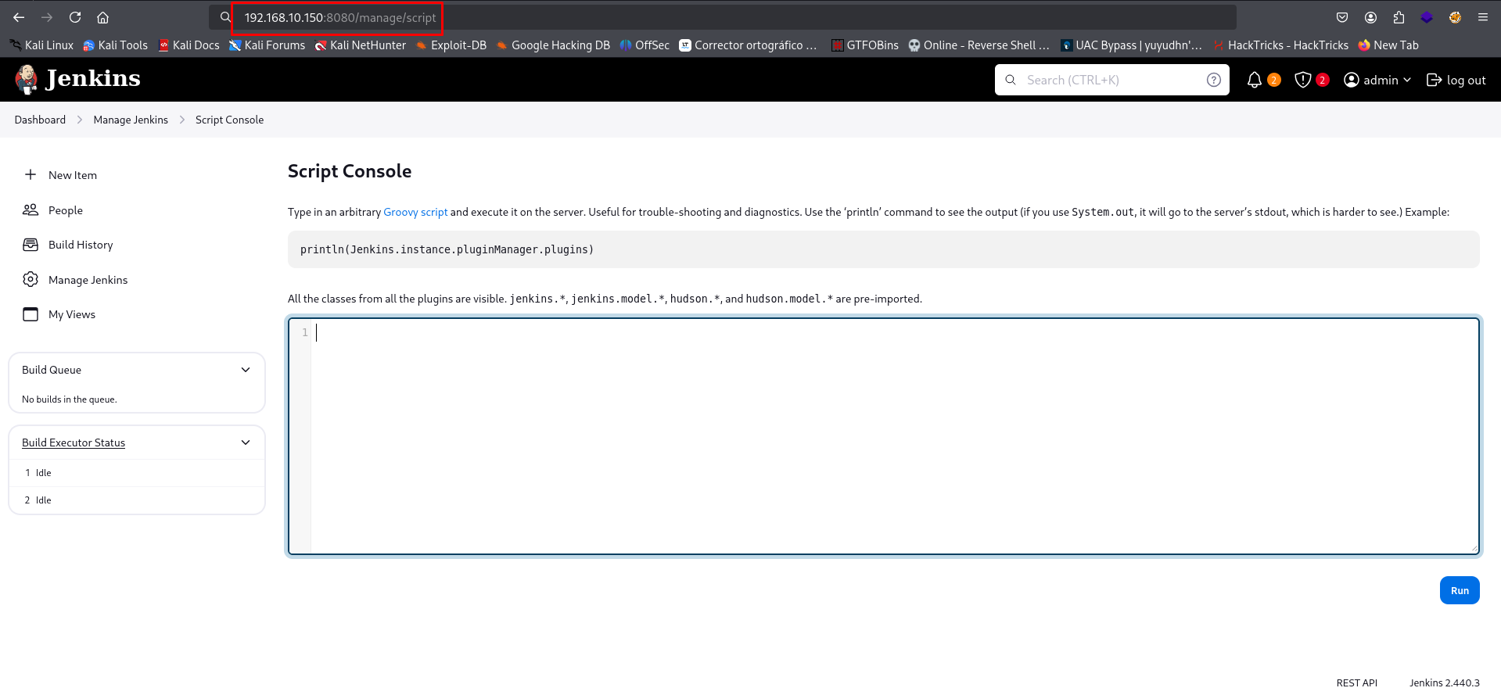Go to the Dashboard breadcrumb

[40, 120]
